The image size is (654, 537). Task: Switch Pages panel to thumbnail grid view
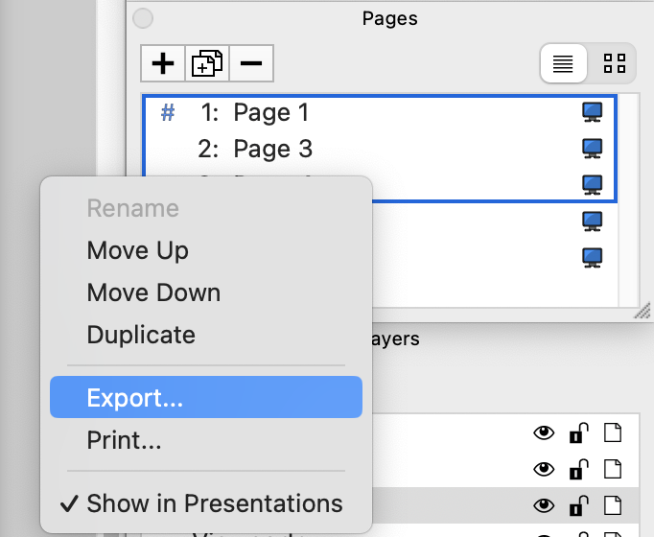point(614,63)
